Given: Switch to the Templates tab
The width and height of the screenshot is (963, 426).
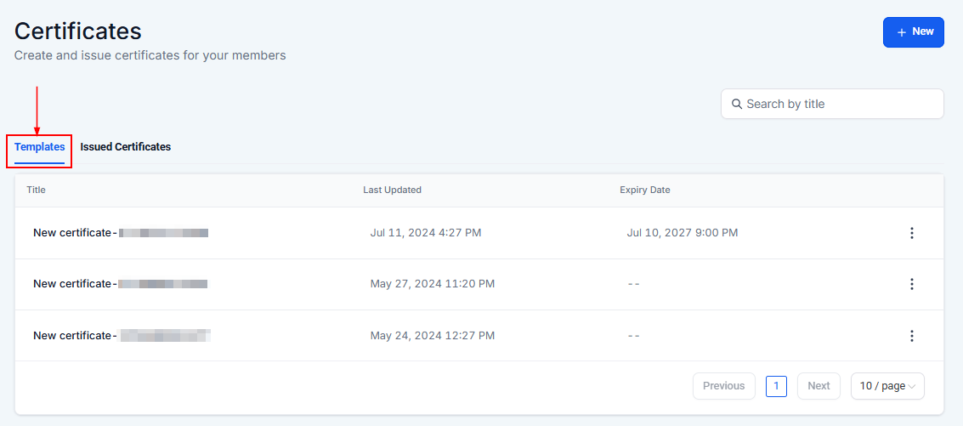Looking at the screenshot, I should pos(39,147).
